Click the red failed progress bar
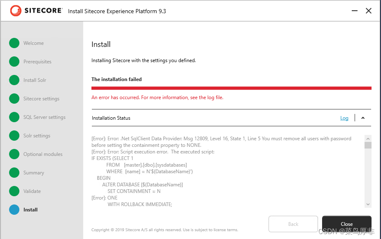 click(x=231, y=88)
